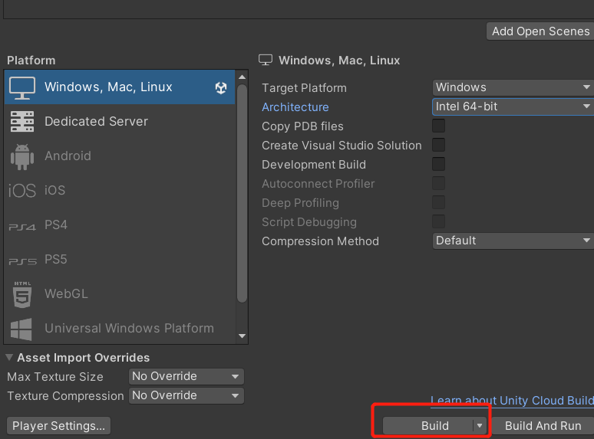This screenshot has width=594, height=439.
Task: Select the Windows, Mac, Linux monitor icon
Action: (22, 88)
